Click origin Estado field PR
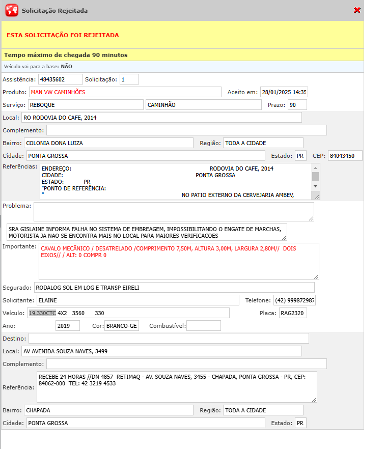Viewport: 386px width, 449px height. coord(300,155)
